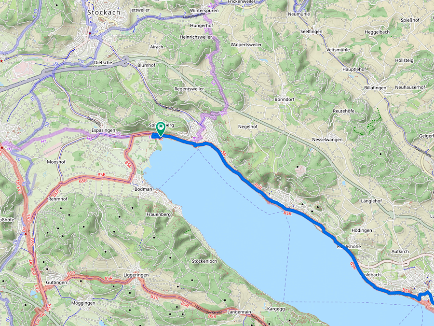Click the Regentsweiler label

[x=190, y=89]
